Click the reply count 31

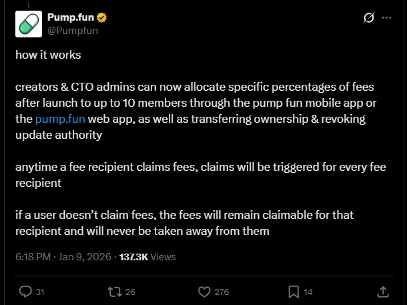(39, 292)
